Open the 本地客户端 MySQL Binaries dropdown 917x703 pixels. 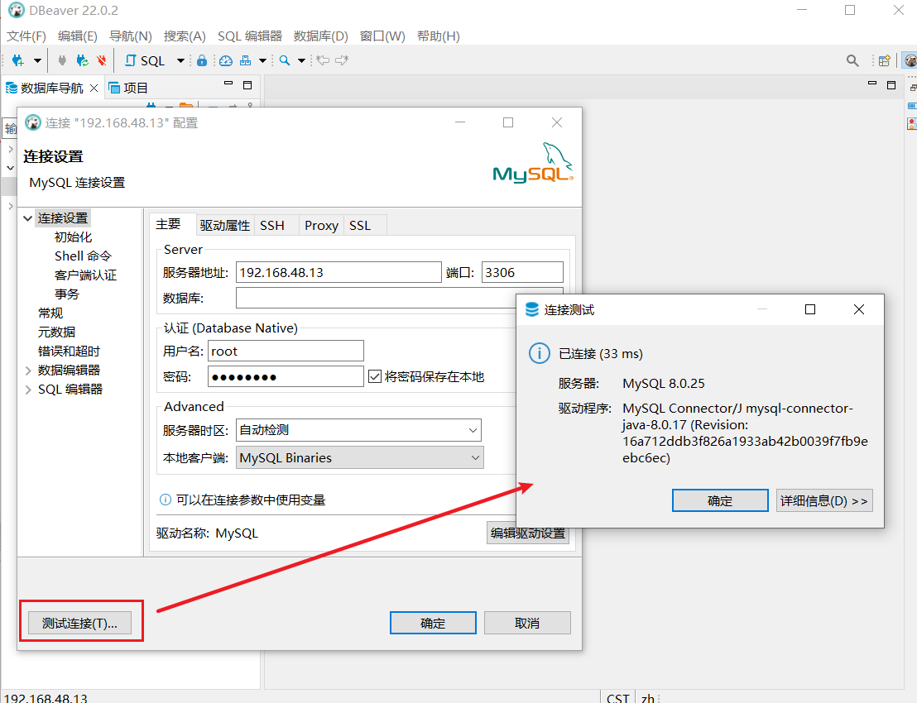click(x=360, y=457)
